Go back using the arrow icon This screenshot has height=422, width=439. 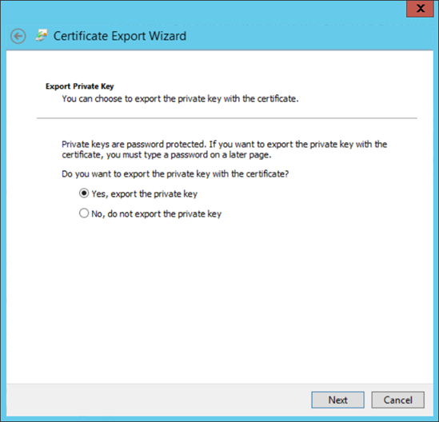point(18,36)
